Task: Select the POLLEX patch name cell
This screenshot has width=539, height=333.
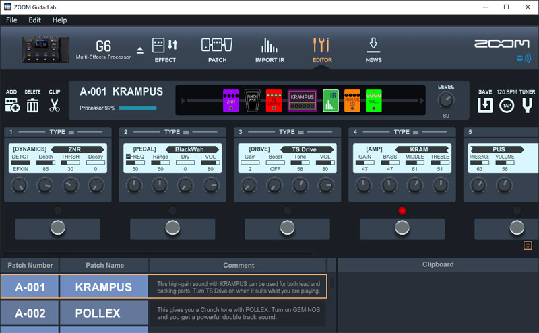Action: pos(104,313)
